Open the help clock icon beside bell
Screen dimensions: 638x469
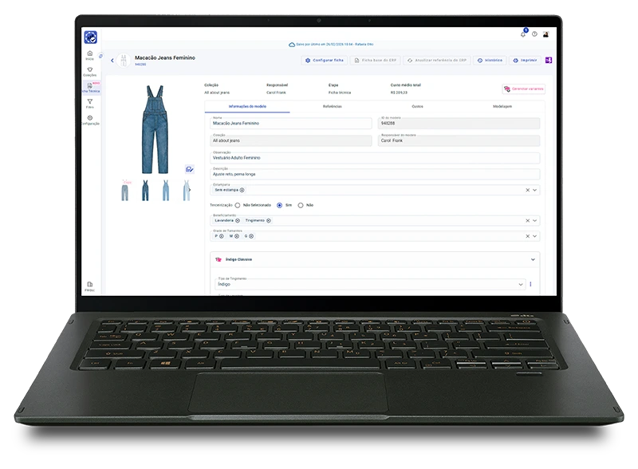click(534, 33)
